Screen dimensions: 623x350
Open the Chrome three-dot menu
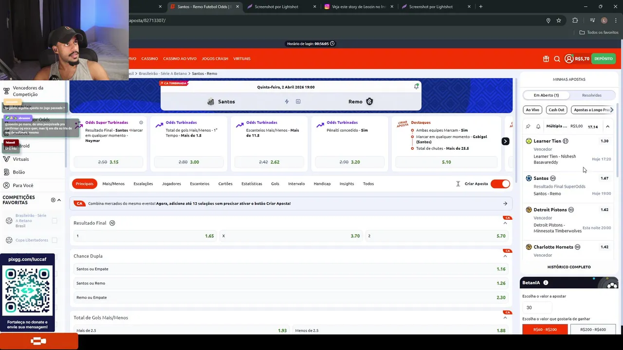tap(615, 20)
